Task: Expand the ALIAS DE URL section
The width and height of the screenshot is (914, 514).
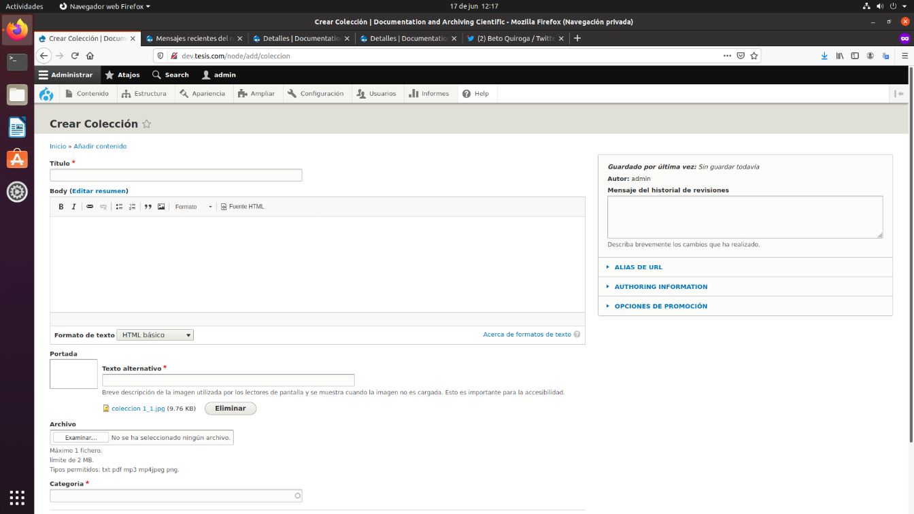Action: 637,267
